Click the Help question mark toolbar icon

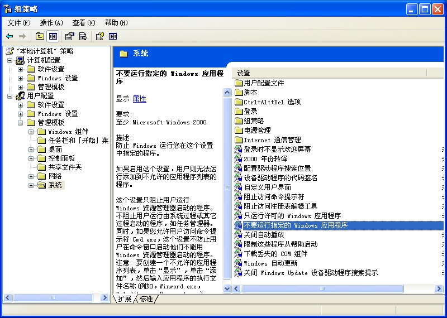(x=99, y=36)
